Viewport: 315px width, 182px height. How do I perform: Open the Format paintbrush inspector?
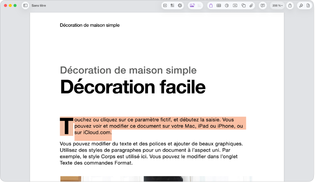pos(301,6)
